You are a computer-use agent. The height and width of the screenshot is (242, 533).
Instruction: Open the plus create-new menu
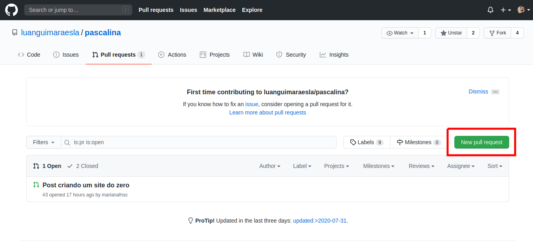[x=506, y=10]
